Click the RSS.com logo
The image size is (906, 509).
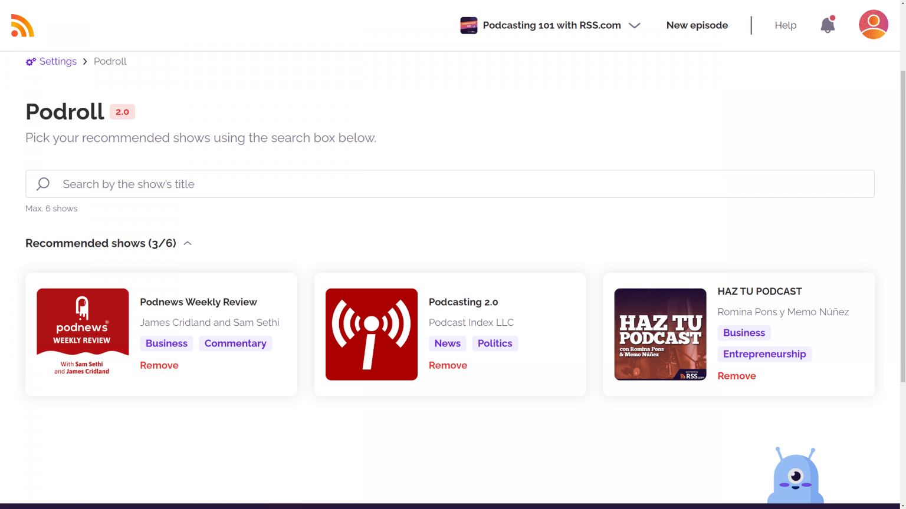point(22,25)
